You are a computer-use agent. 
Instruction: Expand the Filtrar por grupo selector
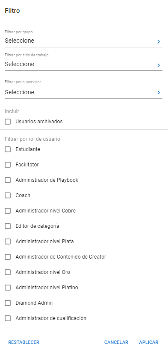[83, 41]
